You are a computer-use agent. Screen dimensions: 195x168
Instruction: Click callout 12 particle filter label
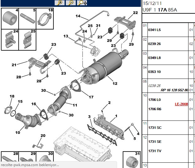click(115, 84)
